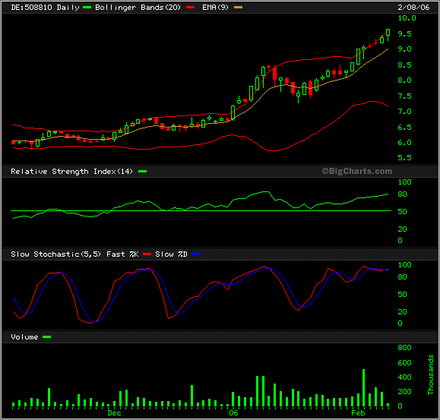
Task: Click the EMA(9) legend label
Action: [x=215, y=8]
